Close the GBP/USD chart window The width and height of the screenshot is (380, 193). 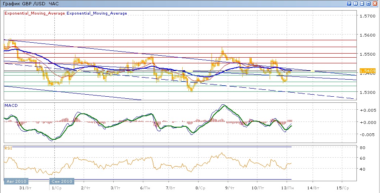tap(375, 3)
